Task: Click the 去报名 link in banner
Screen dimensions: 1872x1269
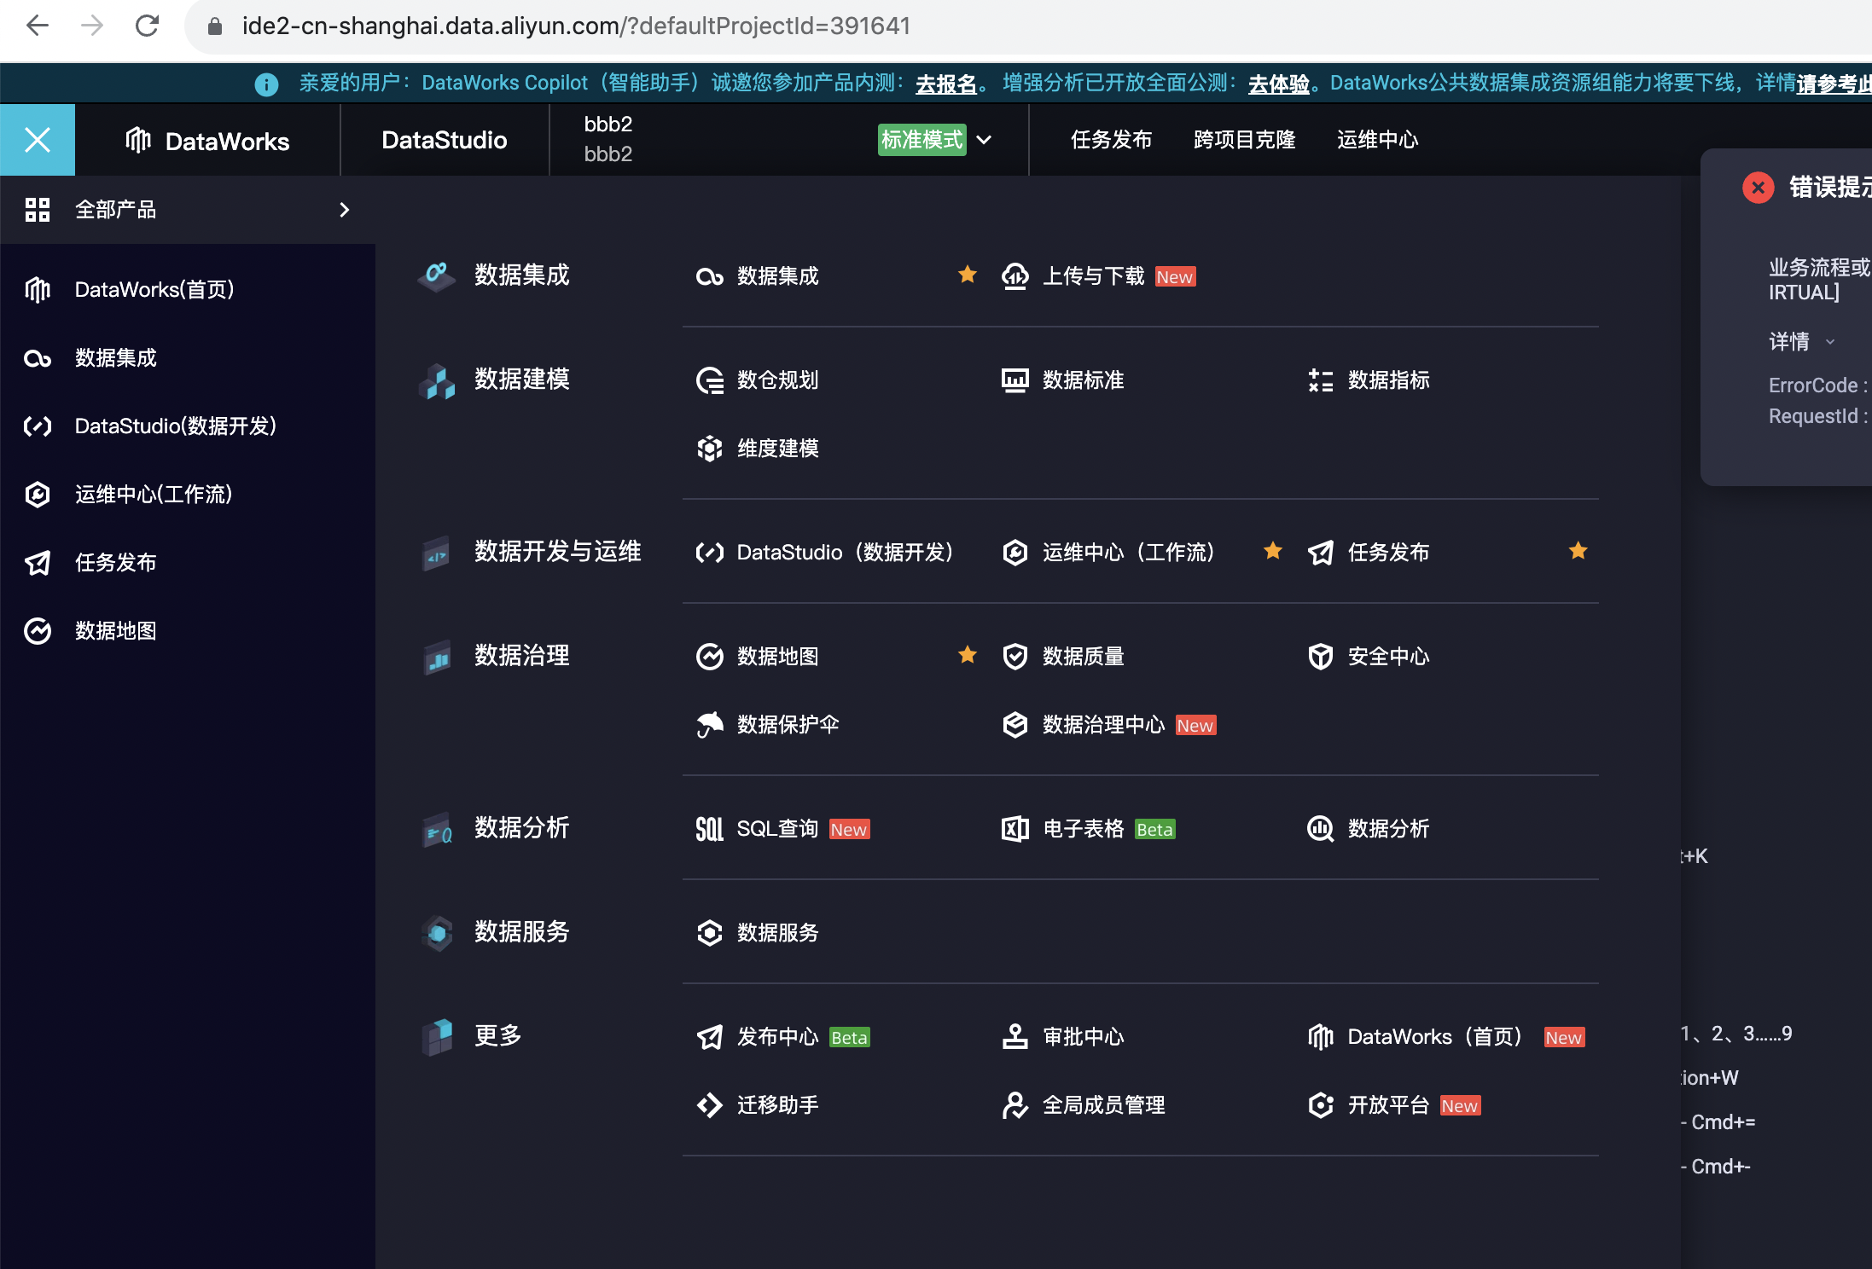Action: 945,84
